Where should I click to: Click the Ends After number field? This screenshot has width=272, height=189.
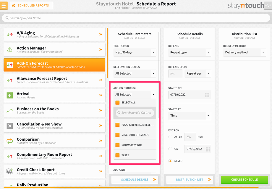pos(190,137)
